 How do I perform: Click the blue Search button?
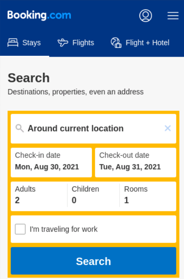coord(93,261)
